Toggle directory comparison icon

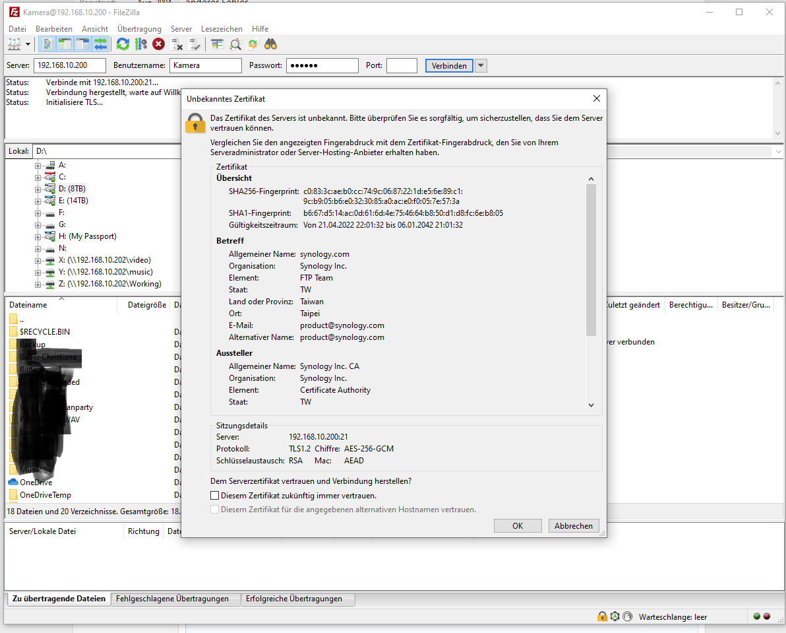[x=235, y=44]
